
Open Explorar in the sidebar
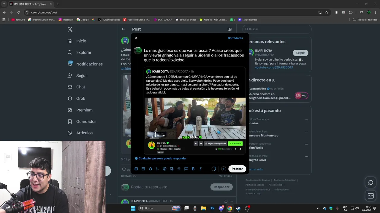pos(80,53)
